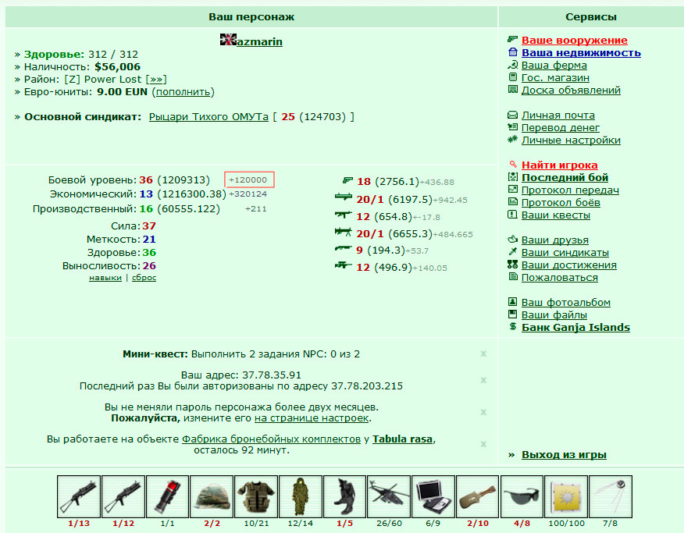This screenshot has width=684, height=533.
Task: Click the cash amount $56,006
Action: [117, 66]
